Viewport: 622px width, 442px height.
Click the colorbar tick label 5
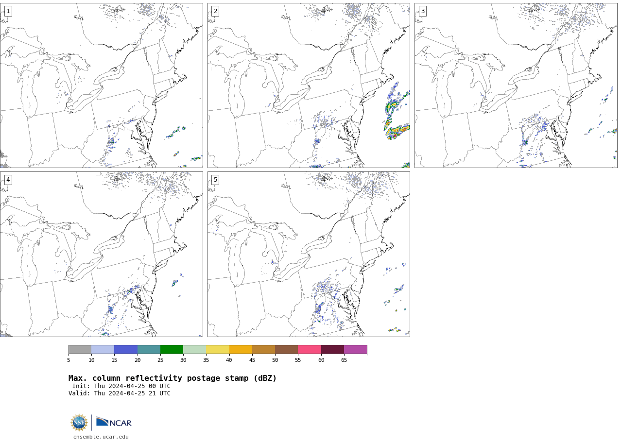[69, 360]
